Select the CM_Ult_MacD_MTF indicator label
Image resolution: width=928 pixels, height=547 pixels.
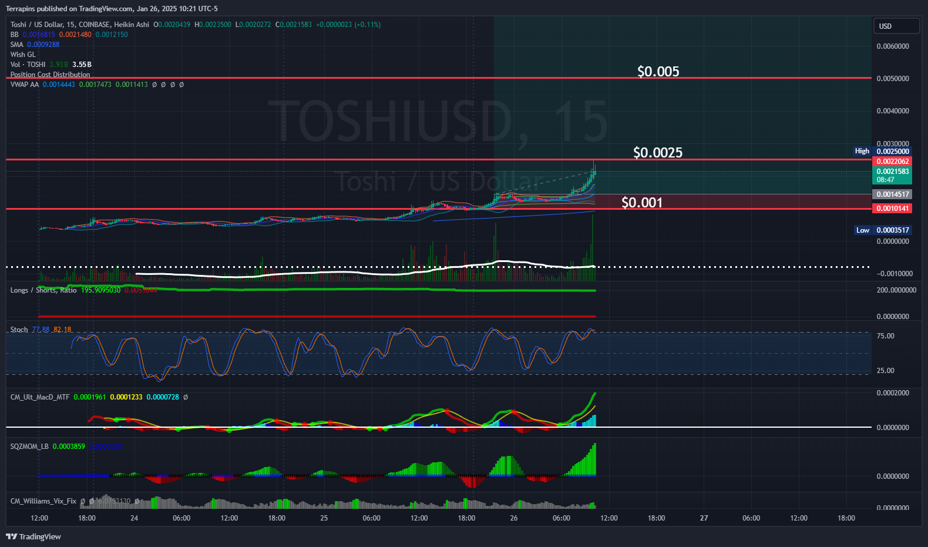pos(39,397)
